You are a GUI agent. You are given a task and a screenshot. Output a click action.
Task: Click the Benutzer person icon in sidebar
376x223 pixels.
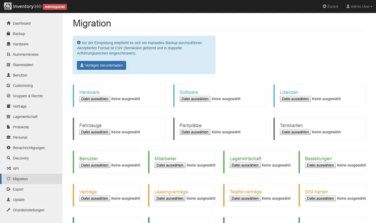point(8,75)
